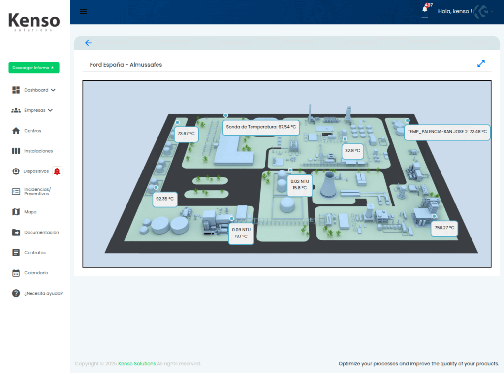
Task: Click the Kenso solutions logo
Action: click(34, 22)
